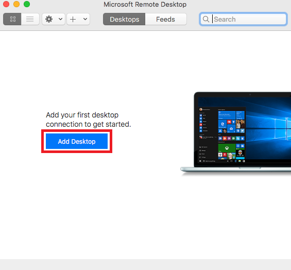Click the gray bottom status bar

pyautogui.click(x=145, y=265)
